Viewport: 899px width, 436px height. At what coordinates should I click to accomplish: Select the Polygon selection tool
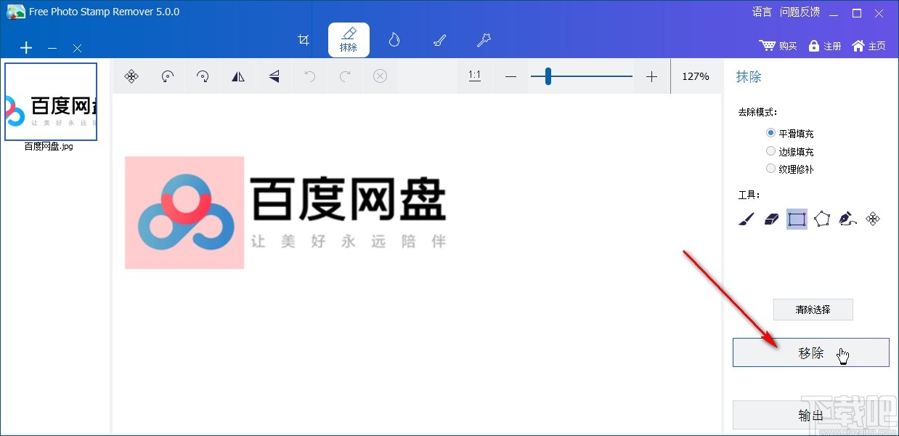[821, 218]
